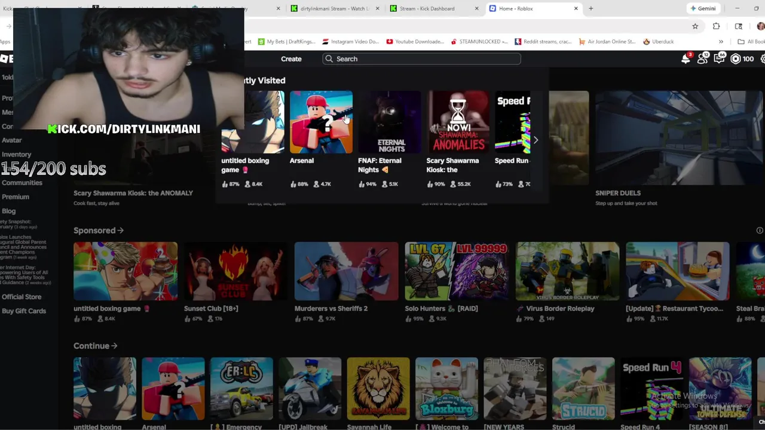Open Arsenal in the Continue row
Viewport: 765px width, 430px height.
pos(173,389)
